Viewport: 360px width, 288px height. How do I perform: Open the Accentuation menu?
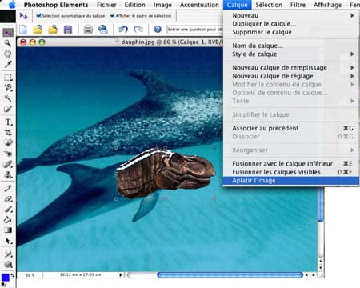click(x=199, y=5)
